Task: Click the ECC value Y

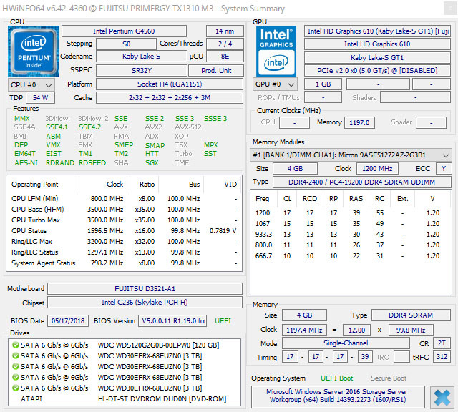Action: pyautogui.click(x=444, y=169)
